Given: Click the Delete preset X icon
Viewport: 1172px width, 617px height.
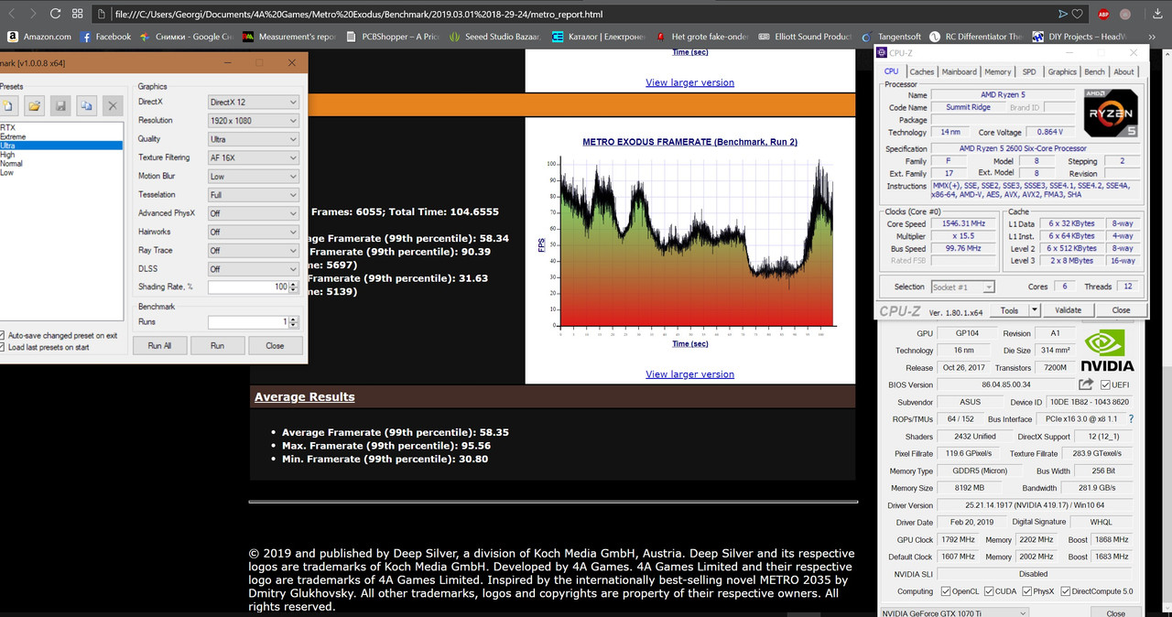Looking at the screenshot, I should [113, 106].
